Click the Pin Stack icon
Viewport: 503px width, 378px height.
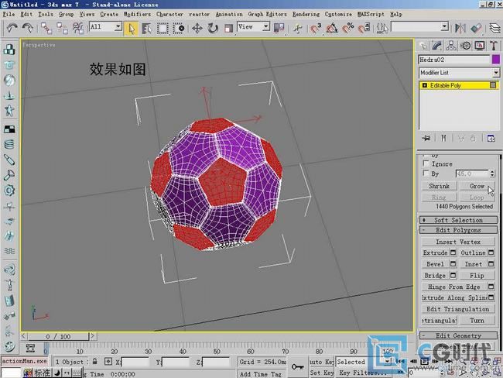426,139
